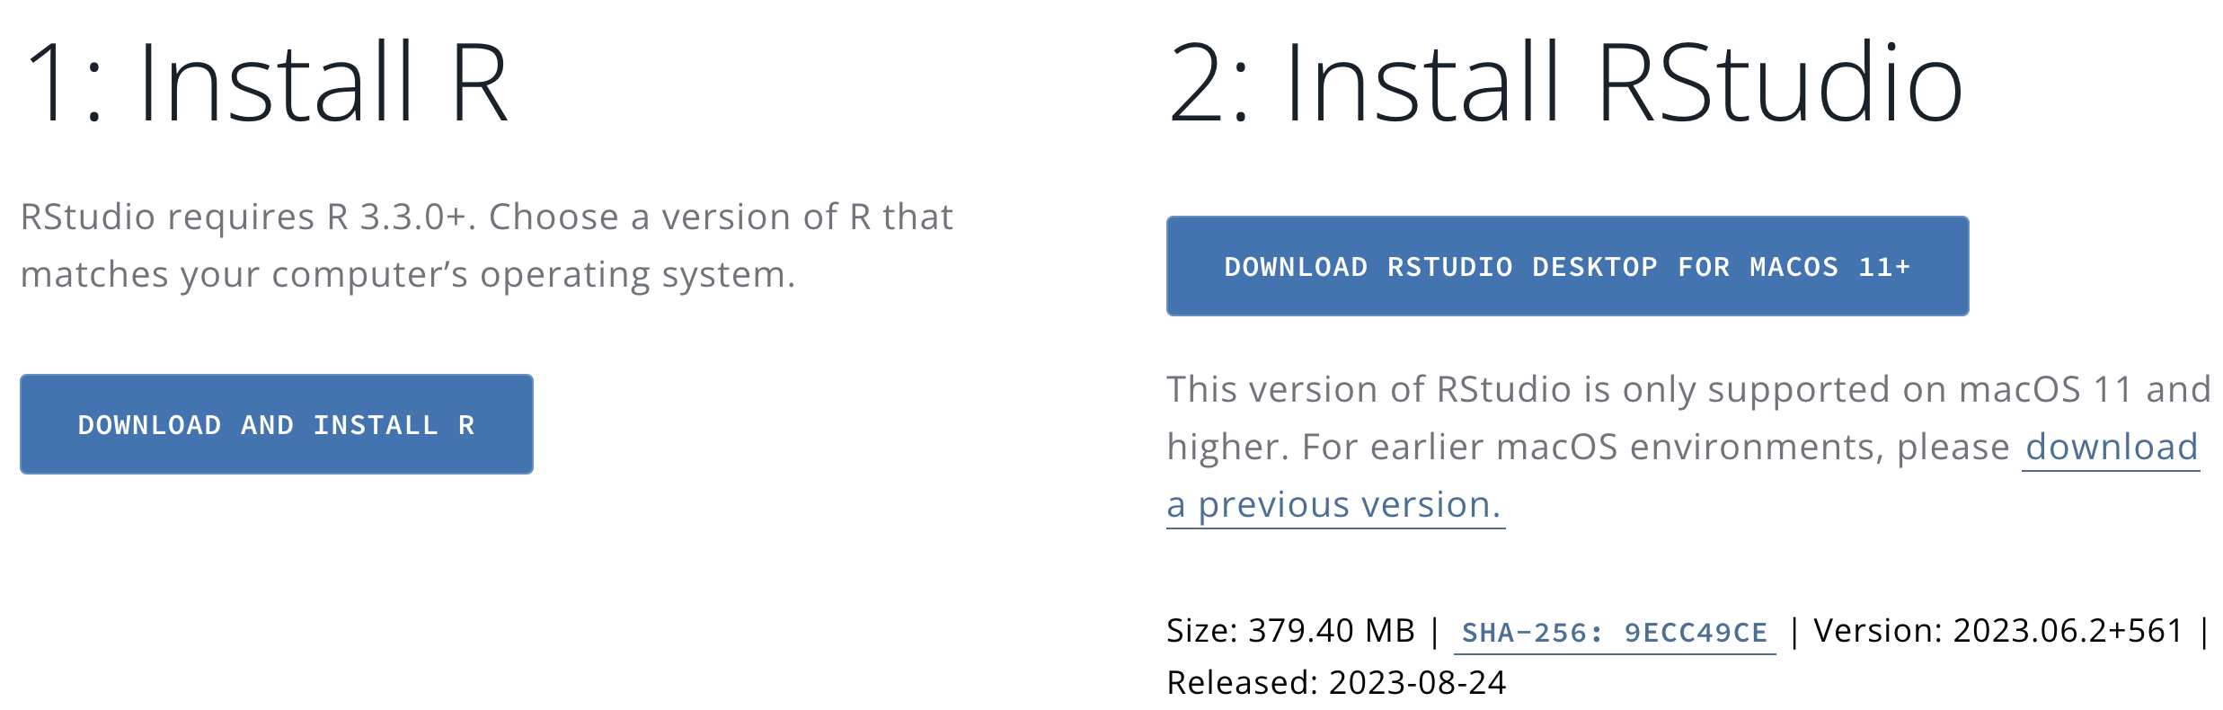Click matches your computer's operating system line

coord(408,275)
